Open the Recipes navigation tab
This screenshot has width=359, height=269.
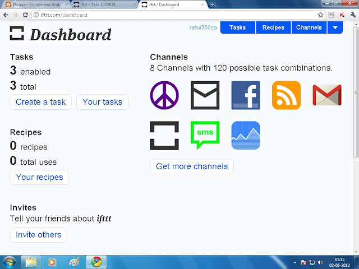point(273,27)
